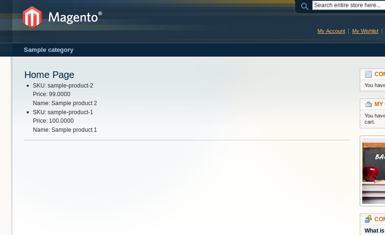
Task: Click the Price: 100.0000 text
Action: pyautogui.click(x=53, y=121)
